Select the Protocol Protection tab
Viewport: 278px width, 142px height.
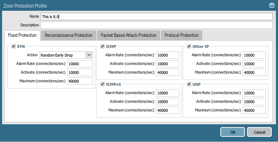181,35
